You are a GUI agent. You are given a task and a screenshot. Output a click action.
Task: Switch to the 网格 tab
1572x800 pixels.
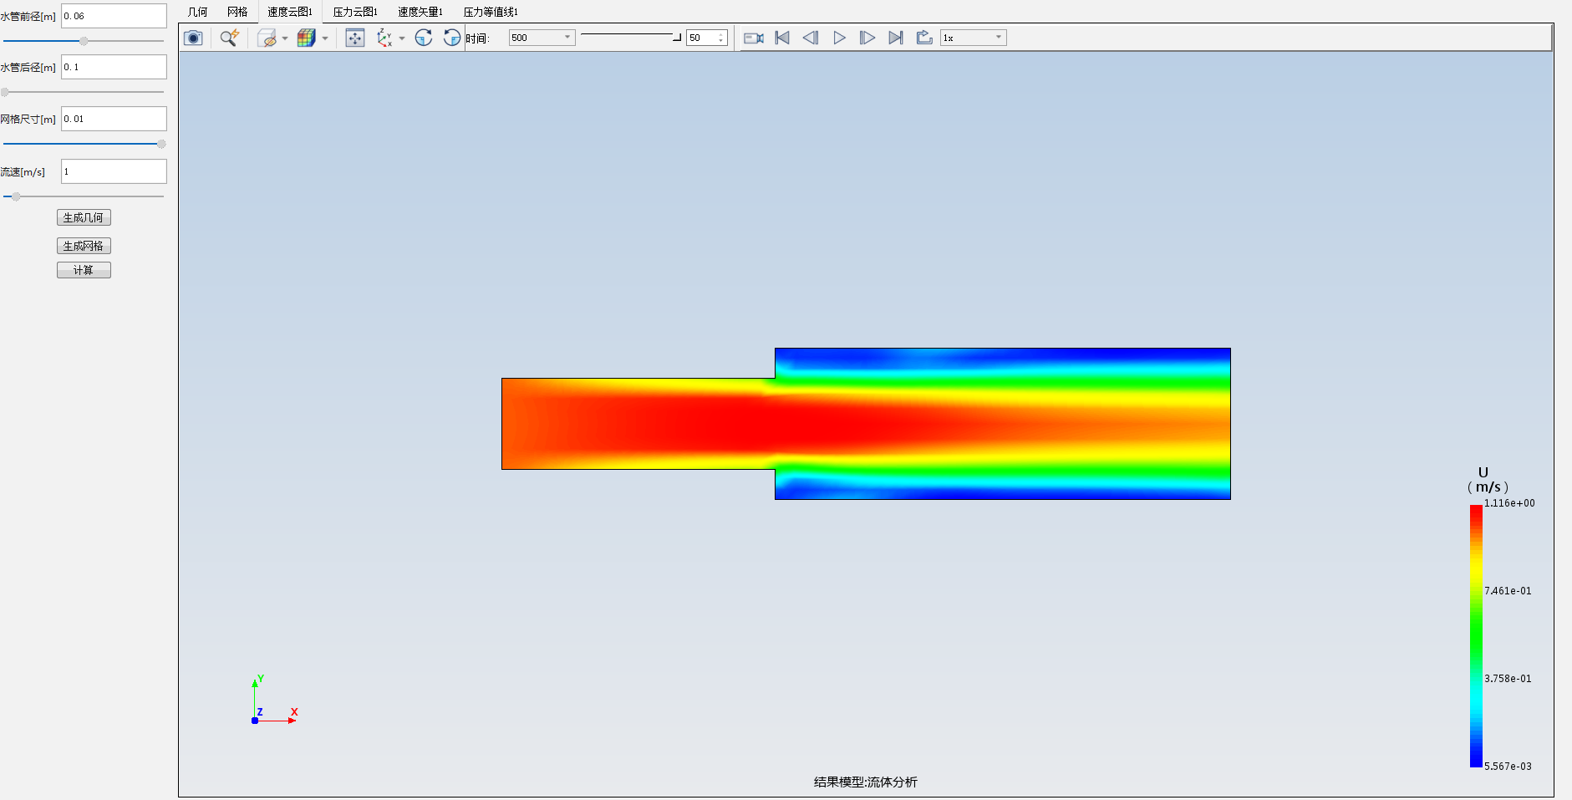[x=237, y=12]
